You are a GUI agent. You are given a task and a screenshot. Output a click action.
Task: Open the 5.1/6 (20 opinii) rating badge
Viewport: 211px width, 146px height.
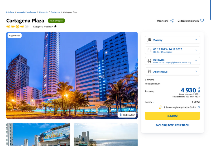point(56,21)
